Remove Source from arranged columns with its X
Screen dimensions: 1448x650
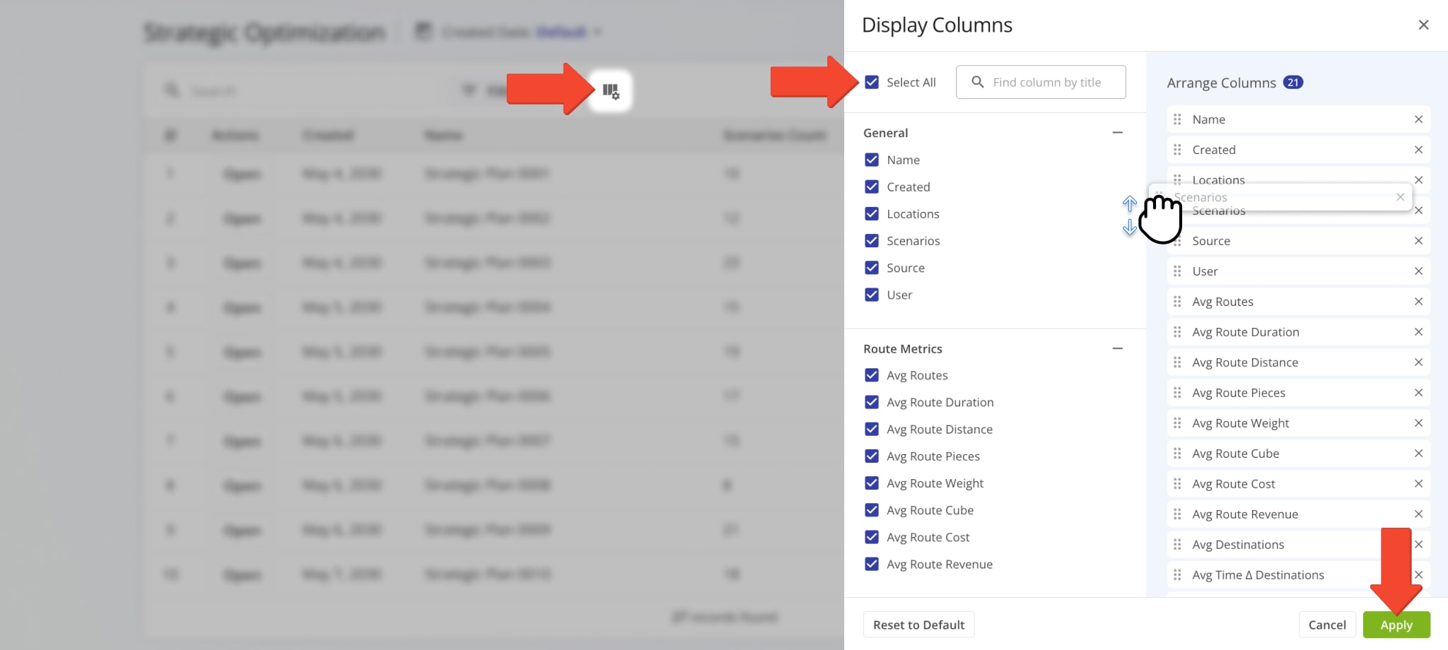pyautogui.click(x=1420, y=240)
